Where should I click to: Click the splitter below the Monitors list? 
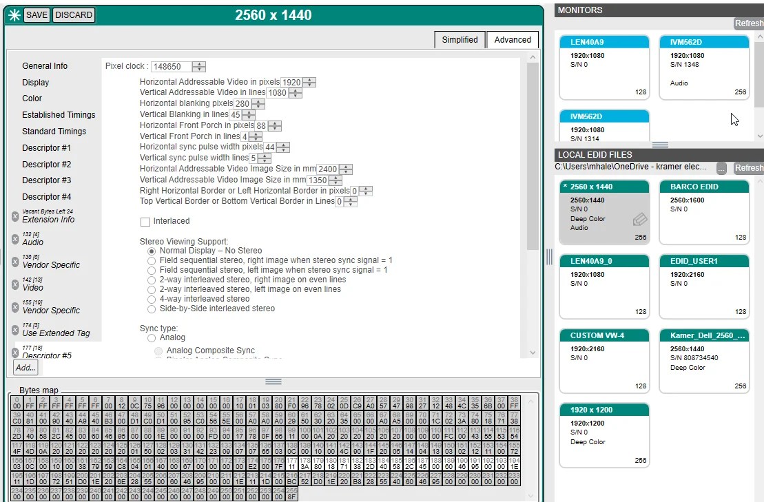(660, 145)
